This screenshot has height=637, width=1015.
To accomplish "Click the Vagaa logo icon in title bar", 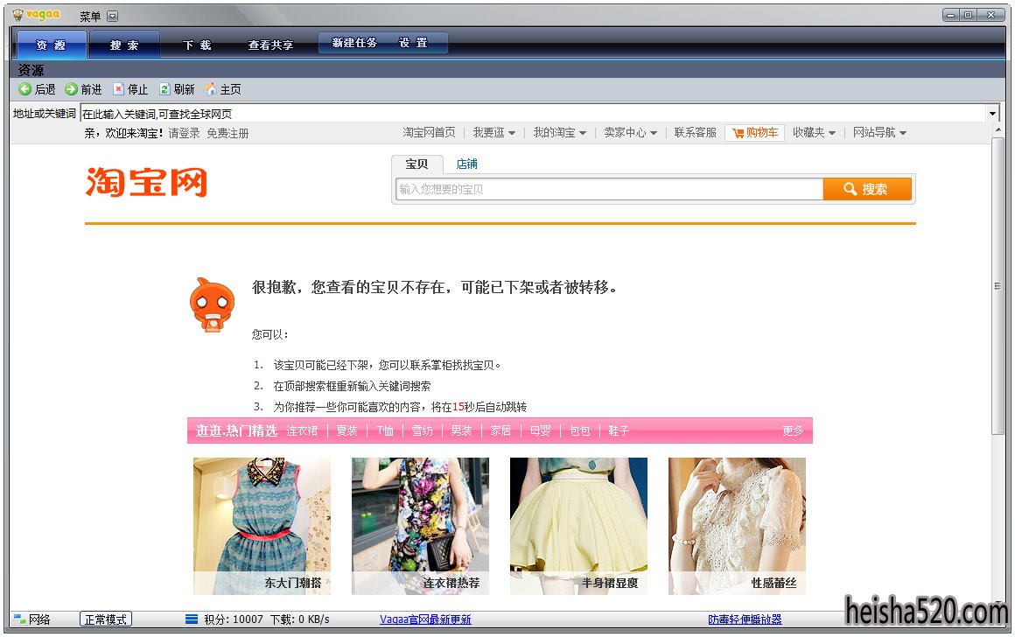I will (x=18, y=15).
